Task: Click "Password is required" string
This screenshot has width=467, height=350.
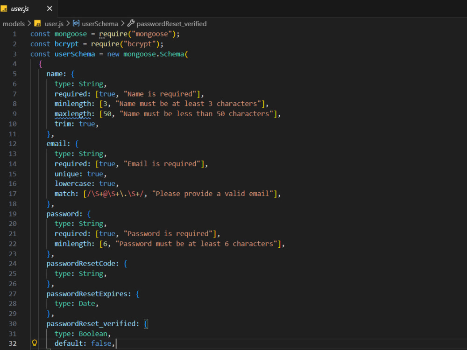Action: point(168,234)
